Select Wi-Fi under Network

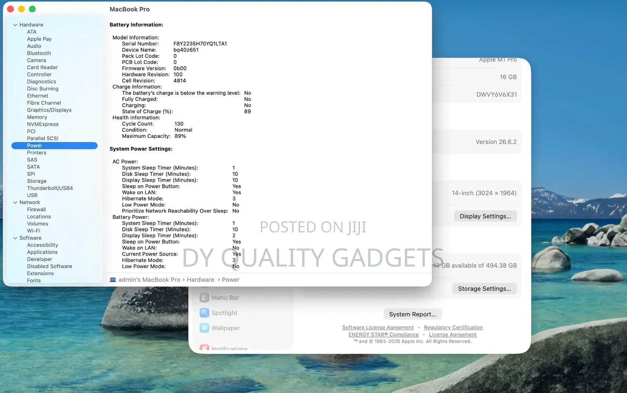tap(33, 231)
